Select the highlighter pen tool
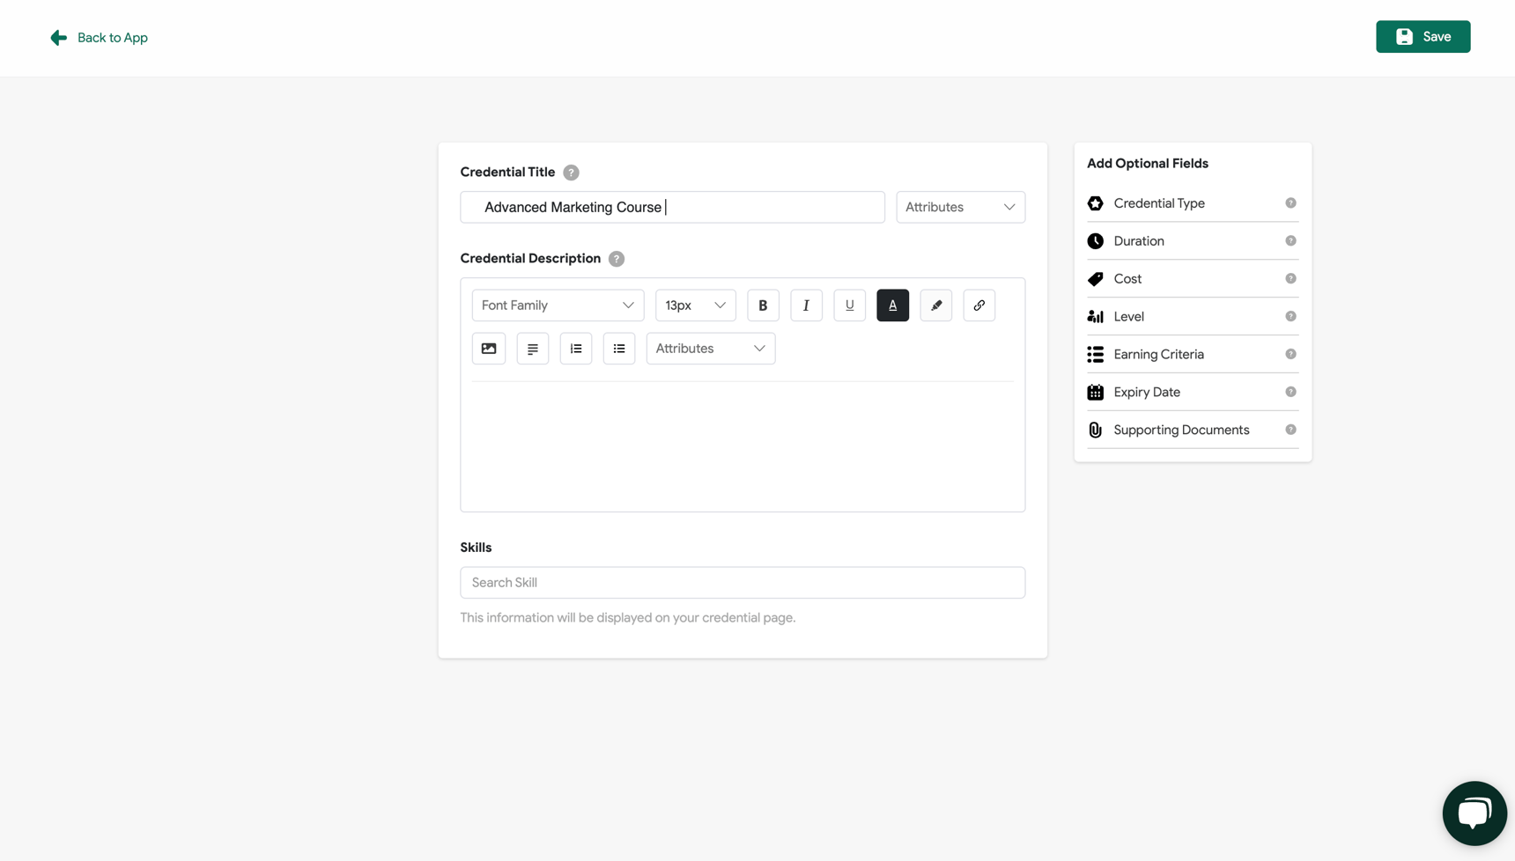Viewport: 1515px width, 861px height. pyautogui.click(x=935, y=305)
